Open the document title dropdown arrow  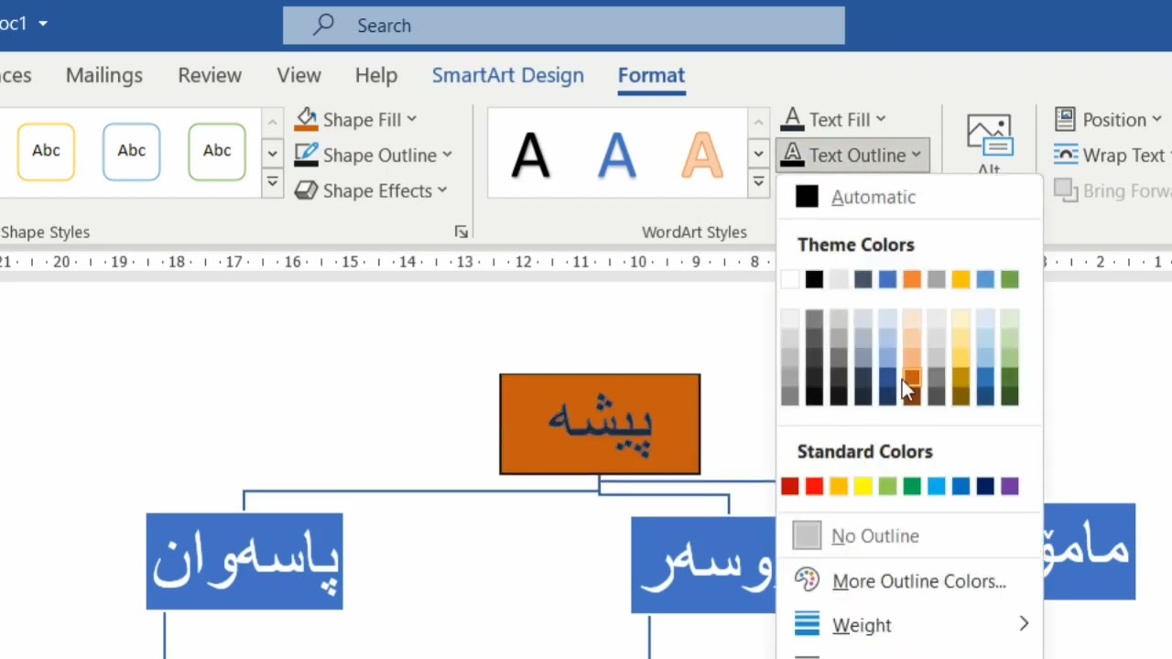coord(43,24)
